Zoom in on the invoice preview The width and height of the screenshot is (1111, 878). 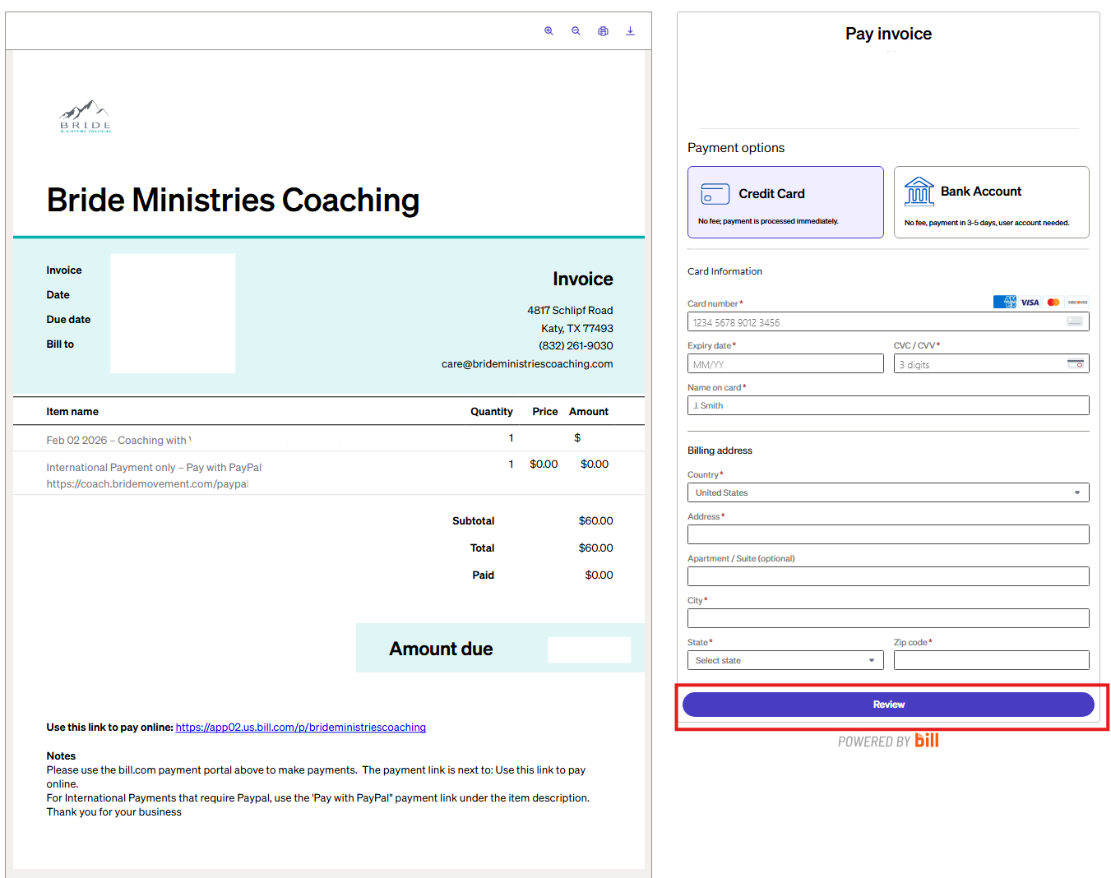(x=549, y=31)
